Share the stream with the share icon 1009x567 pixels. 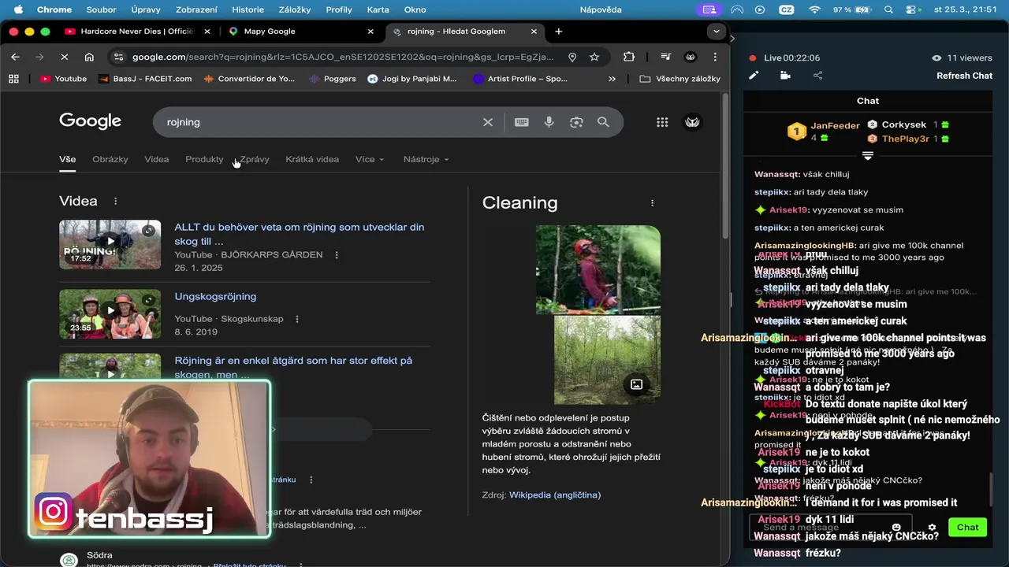(x=817, y=76)
